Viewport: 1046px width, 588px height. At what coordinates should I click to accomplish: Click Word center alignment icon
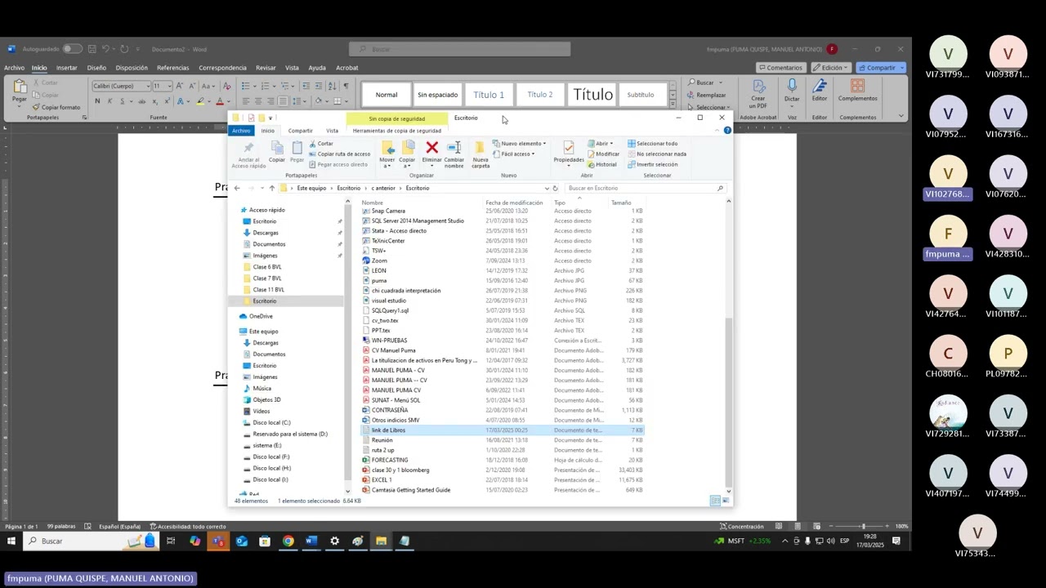click(x=257, y=101)
